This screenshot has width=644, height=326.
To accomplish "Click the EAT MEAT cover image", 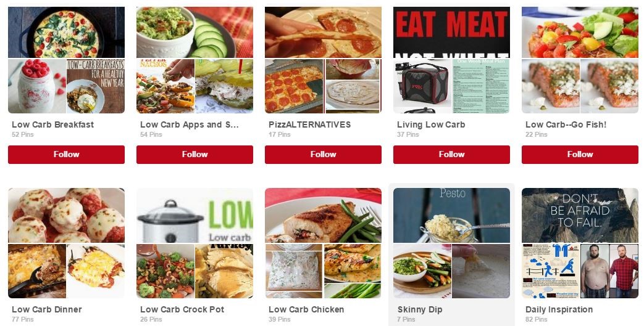I will click(x=451, y=32).
